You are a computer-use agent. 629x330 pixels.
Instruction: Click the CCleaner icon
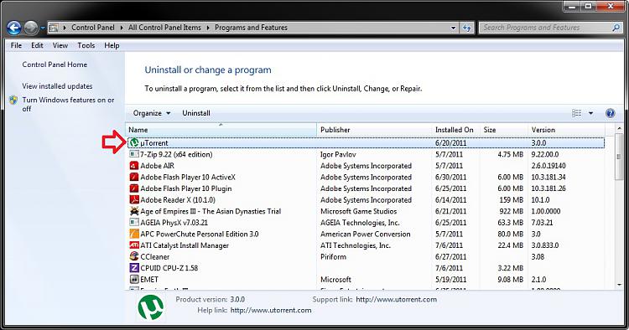pyautogui.click(x=134, y=256)
